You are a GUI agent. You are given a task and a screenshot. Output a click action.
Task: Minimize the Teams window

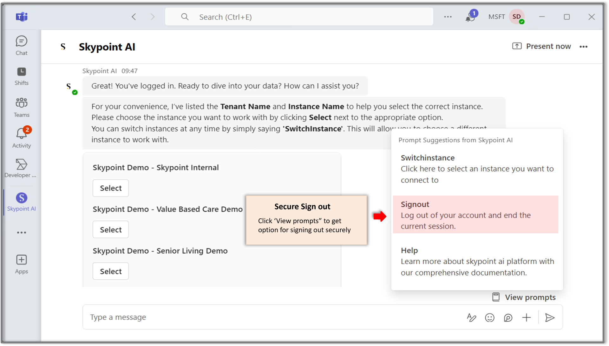(542, 17)
